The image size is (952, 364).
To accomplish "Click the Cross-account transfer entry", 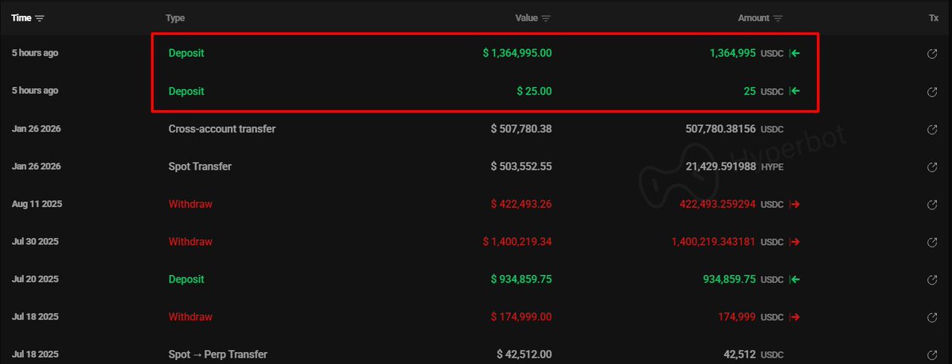I will point(222,128).
